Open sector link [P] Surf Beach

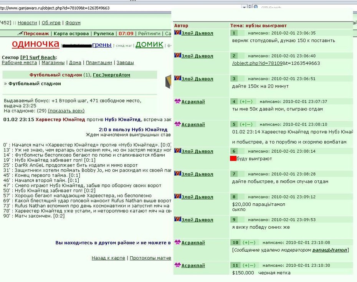[38, 58]
